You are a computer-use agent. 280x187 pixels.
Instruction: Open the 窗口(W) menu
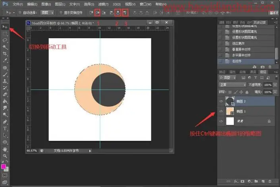[145, 4]
